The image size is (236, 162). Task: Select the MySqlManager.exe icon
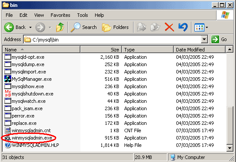point(8,79)
